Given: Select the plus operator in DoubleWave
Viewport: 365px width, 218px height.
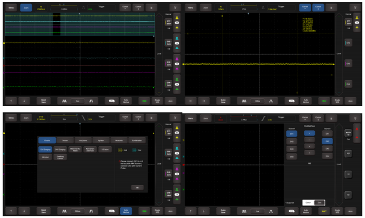Looking at the screenshot, I should point(309,134).
